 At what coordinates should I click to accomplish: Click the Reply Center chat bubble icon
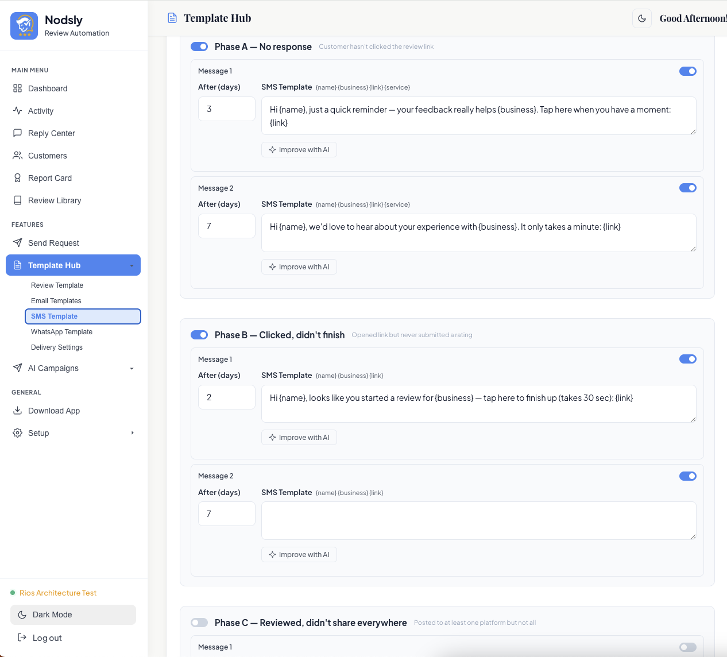click(x=18, y=133)
